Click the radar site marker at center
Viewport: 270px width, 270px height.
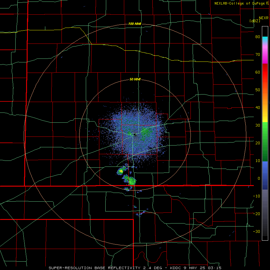[x=135, y=134]
